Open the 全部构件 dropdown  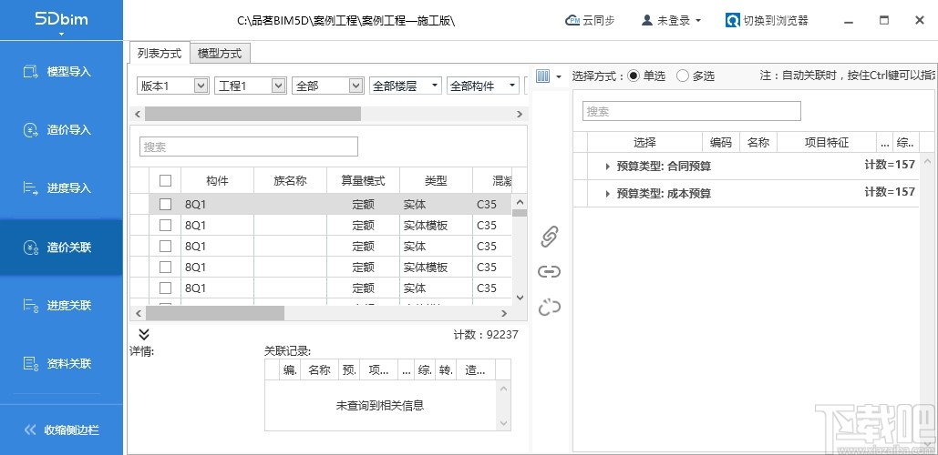pyautogui.click(x=483, y=86)
